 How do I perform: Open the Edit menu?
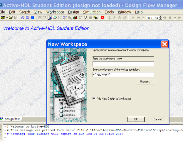tap(12, 12)
